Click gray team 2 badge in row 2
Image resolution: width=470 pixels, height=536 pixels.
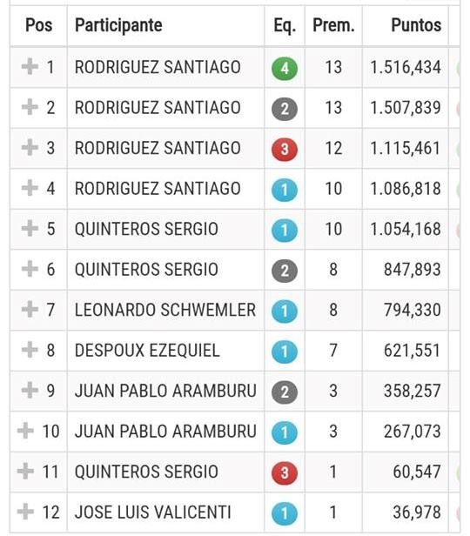pyautogui.click(x=285, y=109)
